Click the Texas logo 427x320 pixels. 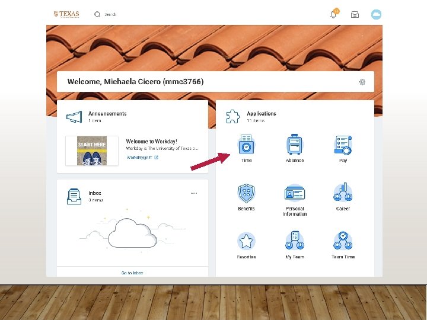[x=66, y=14]
